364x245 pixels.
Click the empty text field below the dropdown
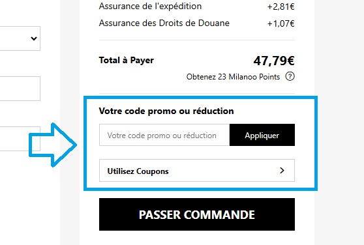tap(20, 89)
